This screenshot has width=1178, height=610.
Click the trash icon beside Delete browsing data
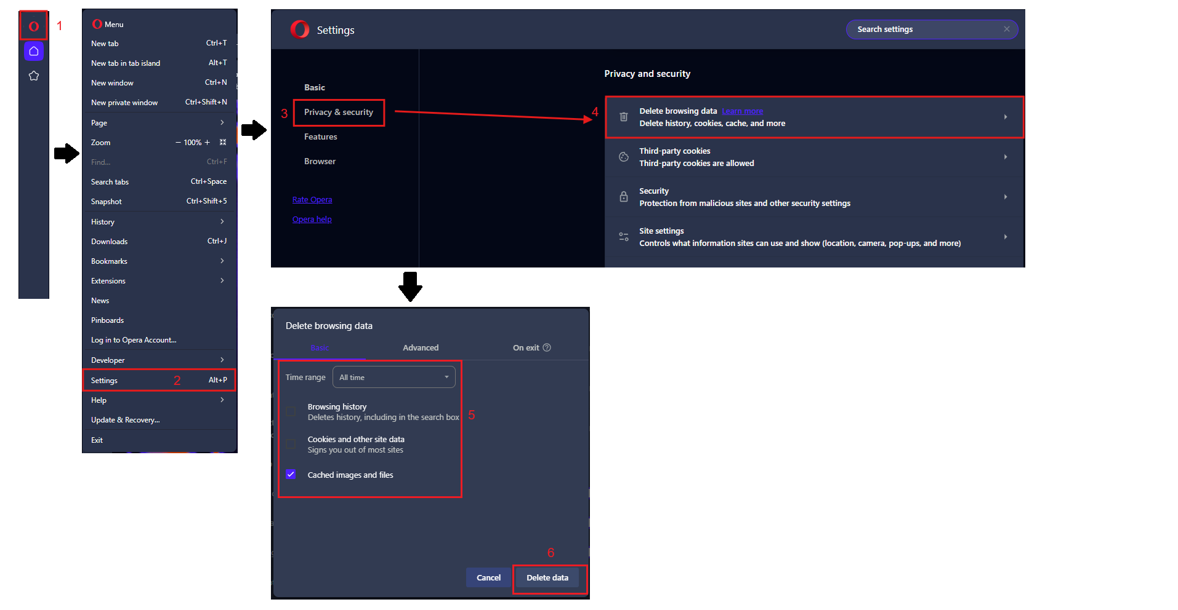[x=623, y=117]
